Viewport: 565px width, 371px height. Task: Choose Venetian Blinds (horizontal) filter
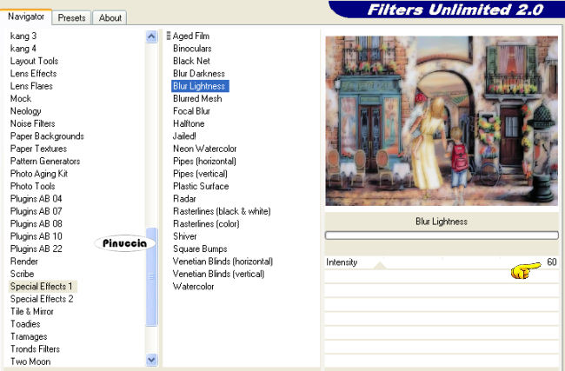[223, 262]
